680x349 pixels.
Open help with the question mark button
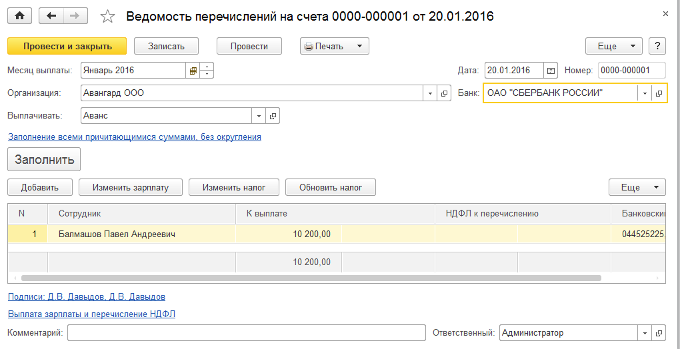[658, 47]
